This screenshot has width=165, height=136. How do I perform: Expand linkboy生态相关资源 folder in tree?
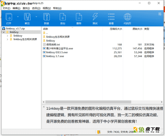click(x=7, y=39)
